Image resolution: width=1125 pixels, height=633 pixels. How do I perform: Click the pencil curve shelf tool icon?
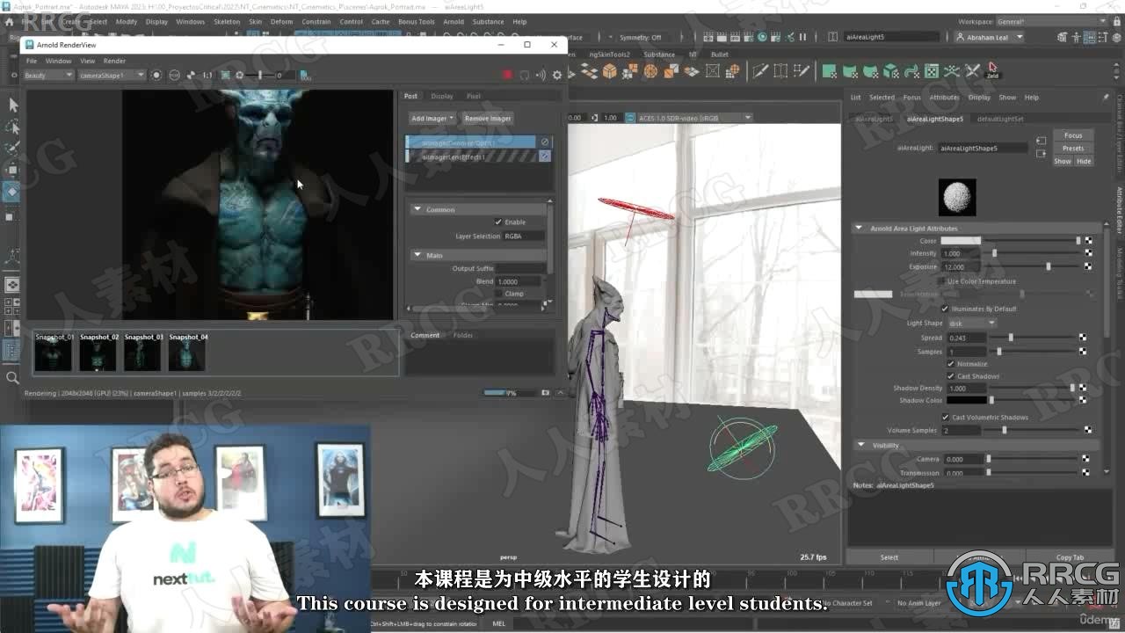760,71
